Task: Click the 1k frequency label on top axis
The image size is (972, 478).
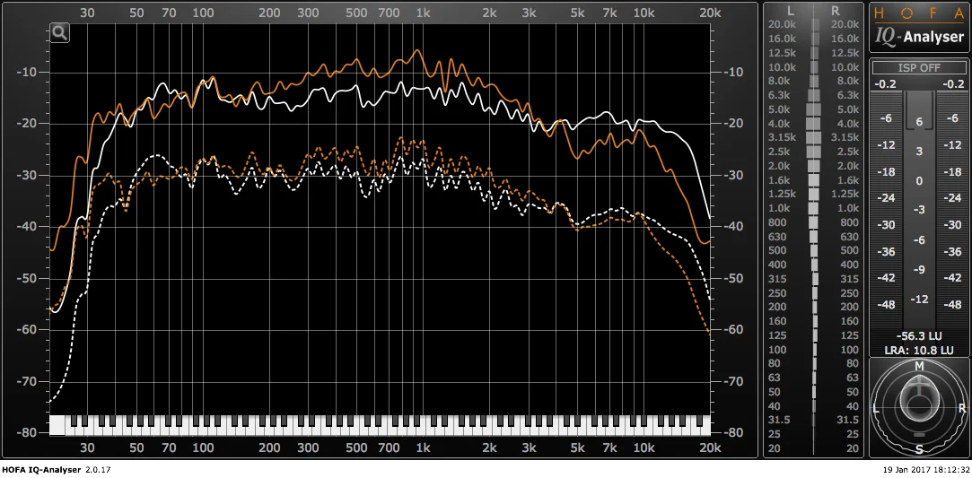Action: pos(423,13)
